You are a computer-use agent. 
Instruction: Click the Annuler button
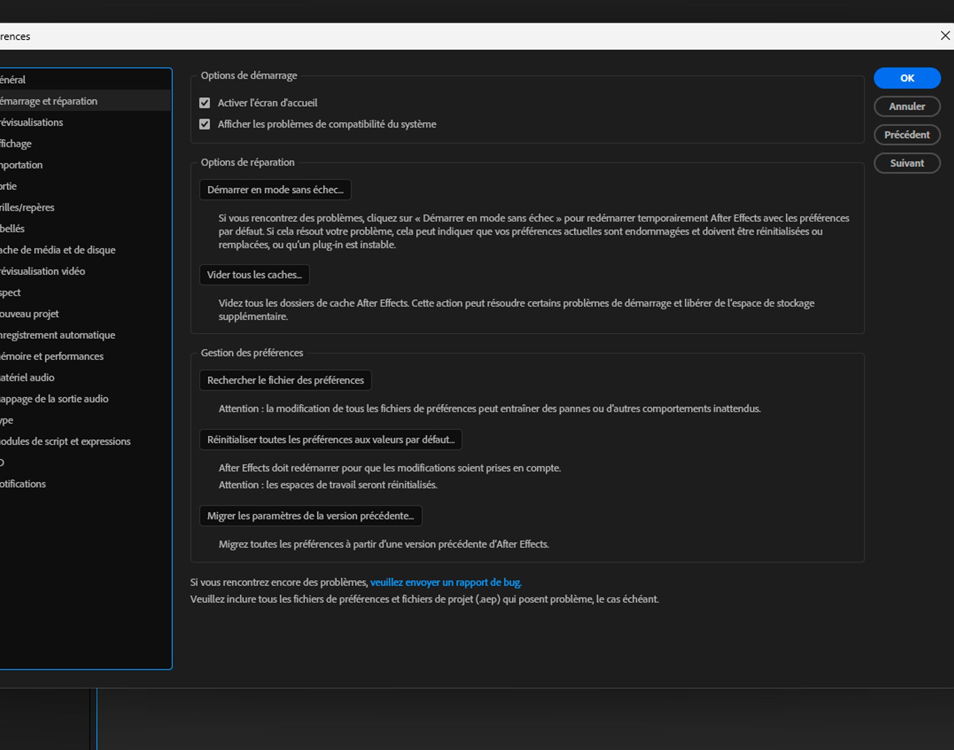[907, 106]
